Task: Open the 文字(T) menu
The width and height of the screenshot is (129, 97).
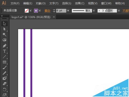Action: coord(54,3)
